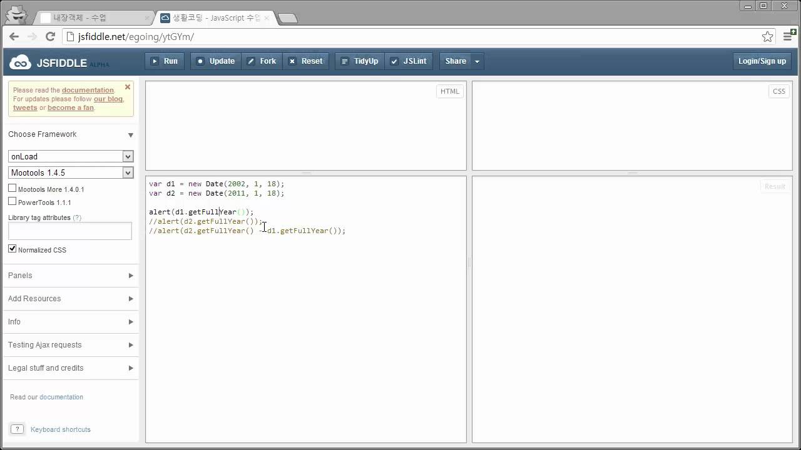
Task: Click the Library tag attributes input field
Action: pyautogui.click(x=70, y=231)
